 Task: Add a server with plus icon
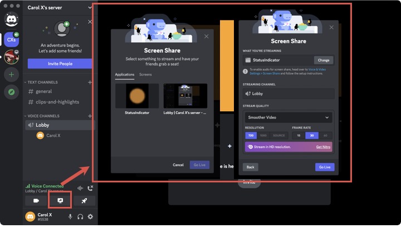pyautogui.click(x=12, y=75)
